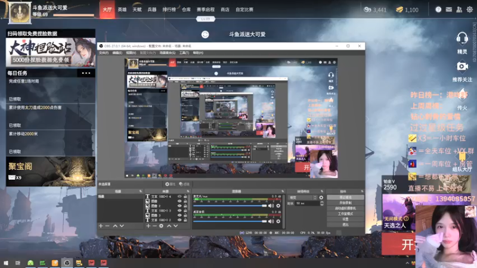Open OBS 文件(F) menu
The width and height of the screenshot is (477, 268).
coord(104,53)
